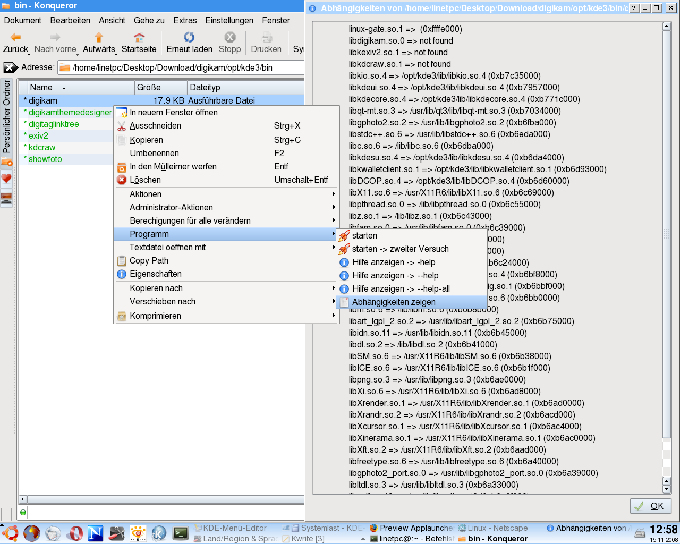This screenshot has height=544, width=680.
Task: Open the Bearbeiten menu
Action: coord(70,21)
